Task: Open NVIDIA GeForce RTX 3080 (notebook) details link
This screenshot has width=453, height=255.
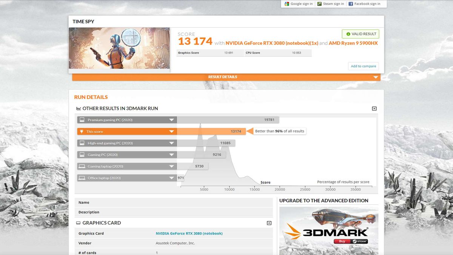Action: tap(189, 233)
